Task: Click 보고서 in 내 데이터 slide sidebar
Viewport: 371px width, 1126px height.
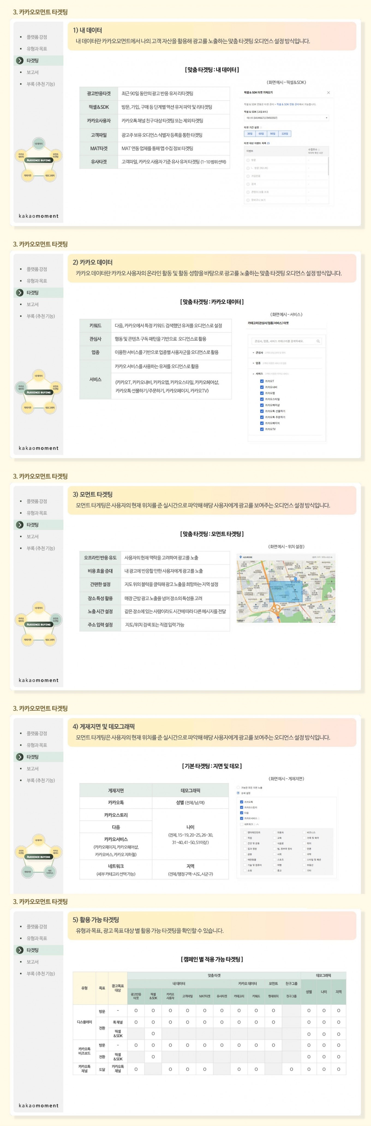Action: pos(32,72)
